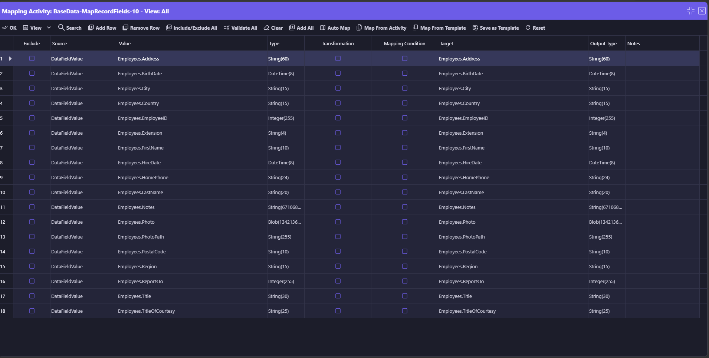Enable Mapping Condition for Employees.Title row
This screenshot has width=709, height=358.
click(x=404, y=296)
